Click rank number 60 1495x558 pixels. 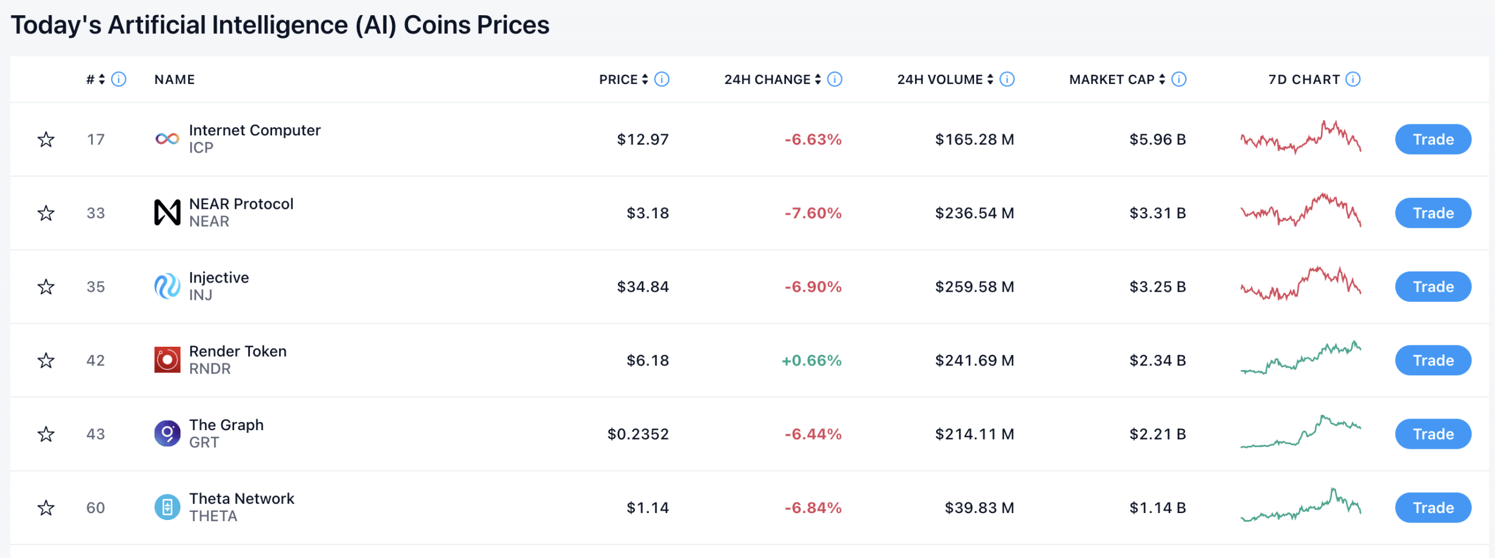pyautogui.click(x=96, y=508)
